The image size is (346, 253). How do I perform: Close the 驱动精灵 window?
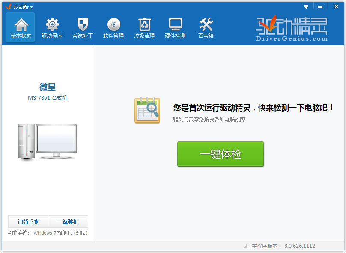pyautogui.click(x=336, y=6)
